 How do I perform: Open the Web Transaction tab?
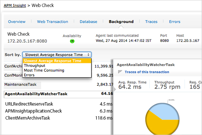pyautogui.click(x=53, y=22)
